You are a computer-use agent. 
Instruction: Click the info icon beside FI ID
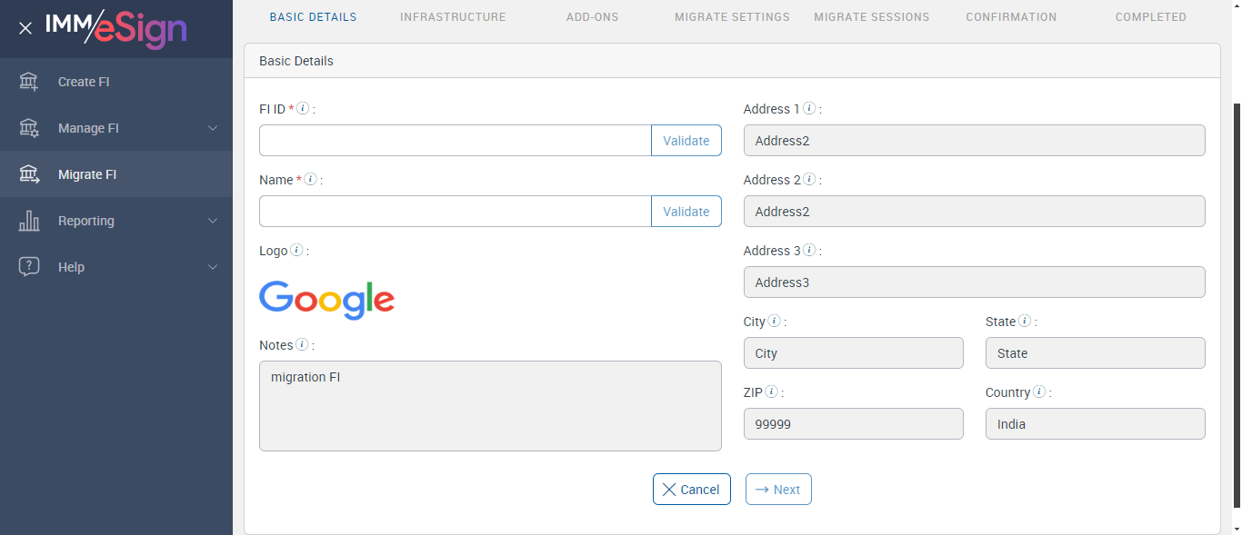click(x=304, y=108)
